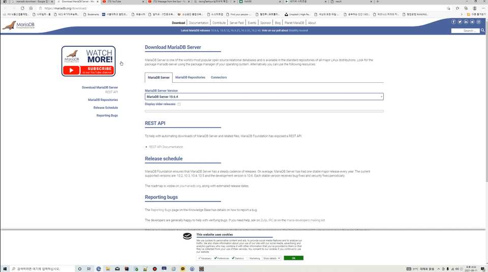Screen dimensions: 488x272
Task: Open the Twitter icon in the header
Action: [460, 22]
